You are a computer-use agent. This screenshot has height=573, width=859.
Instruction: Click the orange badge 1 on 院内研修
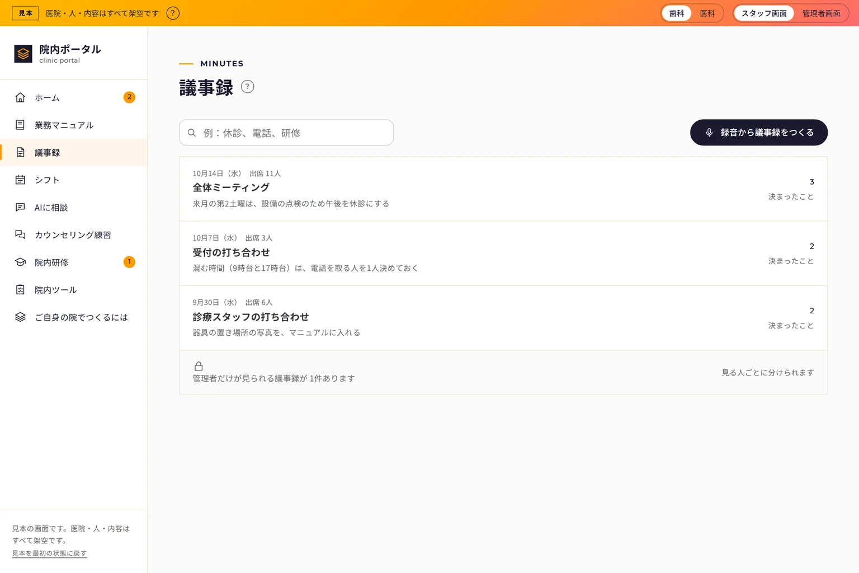tap(129, 262)
